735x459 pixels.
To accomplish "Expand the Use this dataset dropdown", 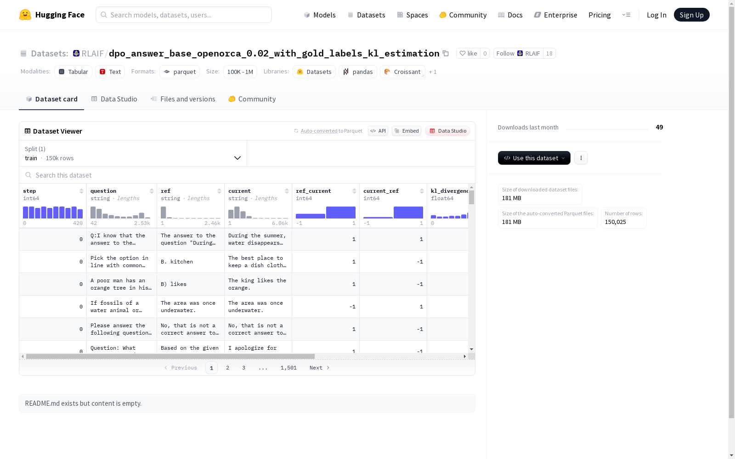I will (534, 158).
